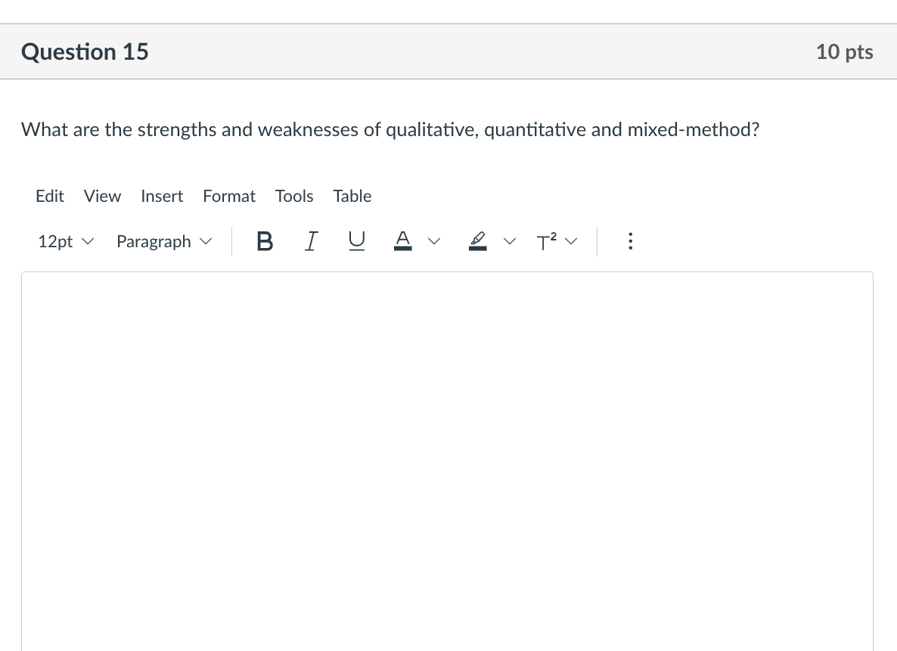Apply Underline formatting
Viewport: 897px width, 651px height.
click(356, 241)
